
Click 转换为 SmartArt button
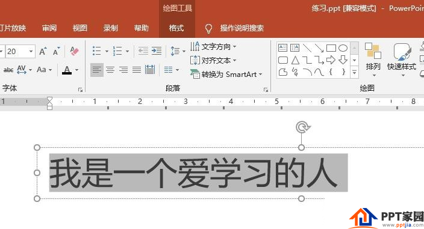click(226, 74)
